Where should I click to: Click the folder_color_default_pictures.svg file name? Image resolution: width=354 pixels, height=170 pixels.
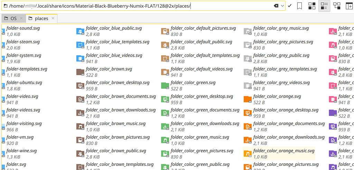203,28
